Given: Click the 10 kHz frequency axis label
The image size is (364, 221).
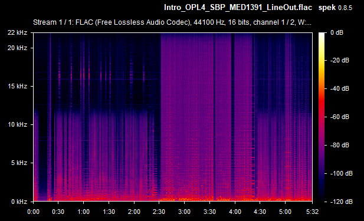Looking at the screenshot, I should tap(17, 124).
